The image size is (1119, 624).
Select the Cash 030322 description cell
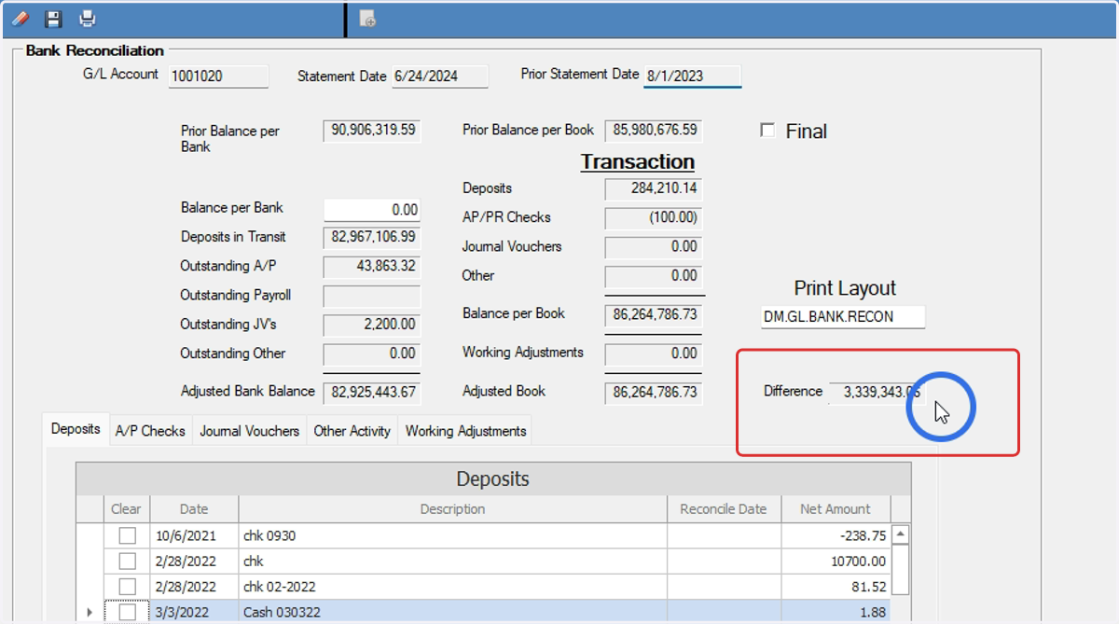point(453,612)
